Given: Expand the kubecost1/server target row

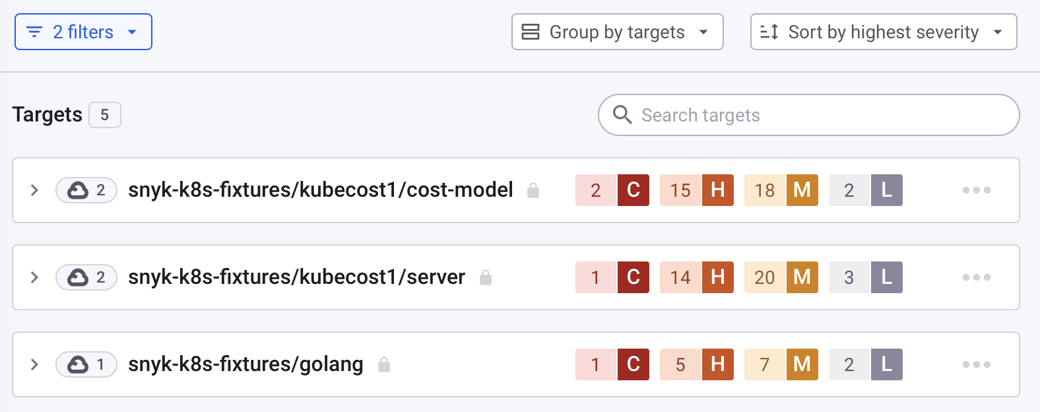Looking at the screenshot, I should coord(34,277).
